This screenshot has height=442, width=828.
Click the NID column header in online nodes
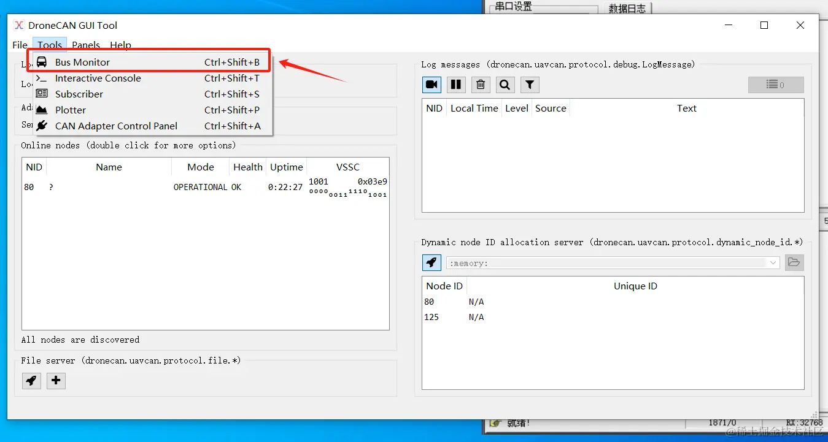pyautogui.click(x=34, y=167)
